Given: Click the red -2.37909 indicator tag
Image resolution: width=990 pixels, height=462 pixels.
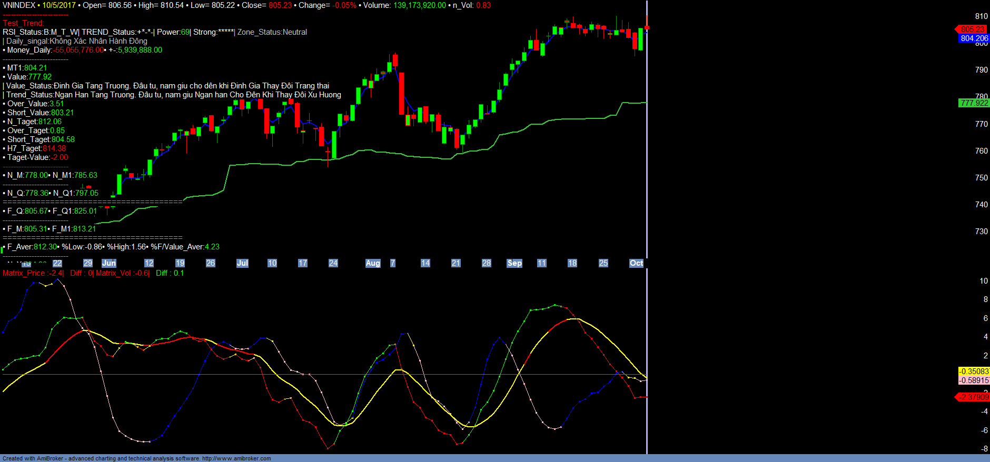Looking at the screenshot, I should tap(973, 397).
